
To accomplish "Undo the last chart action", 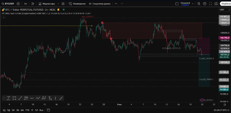I will point(116,4).
